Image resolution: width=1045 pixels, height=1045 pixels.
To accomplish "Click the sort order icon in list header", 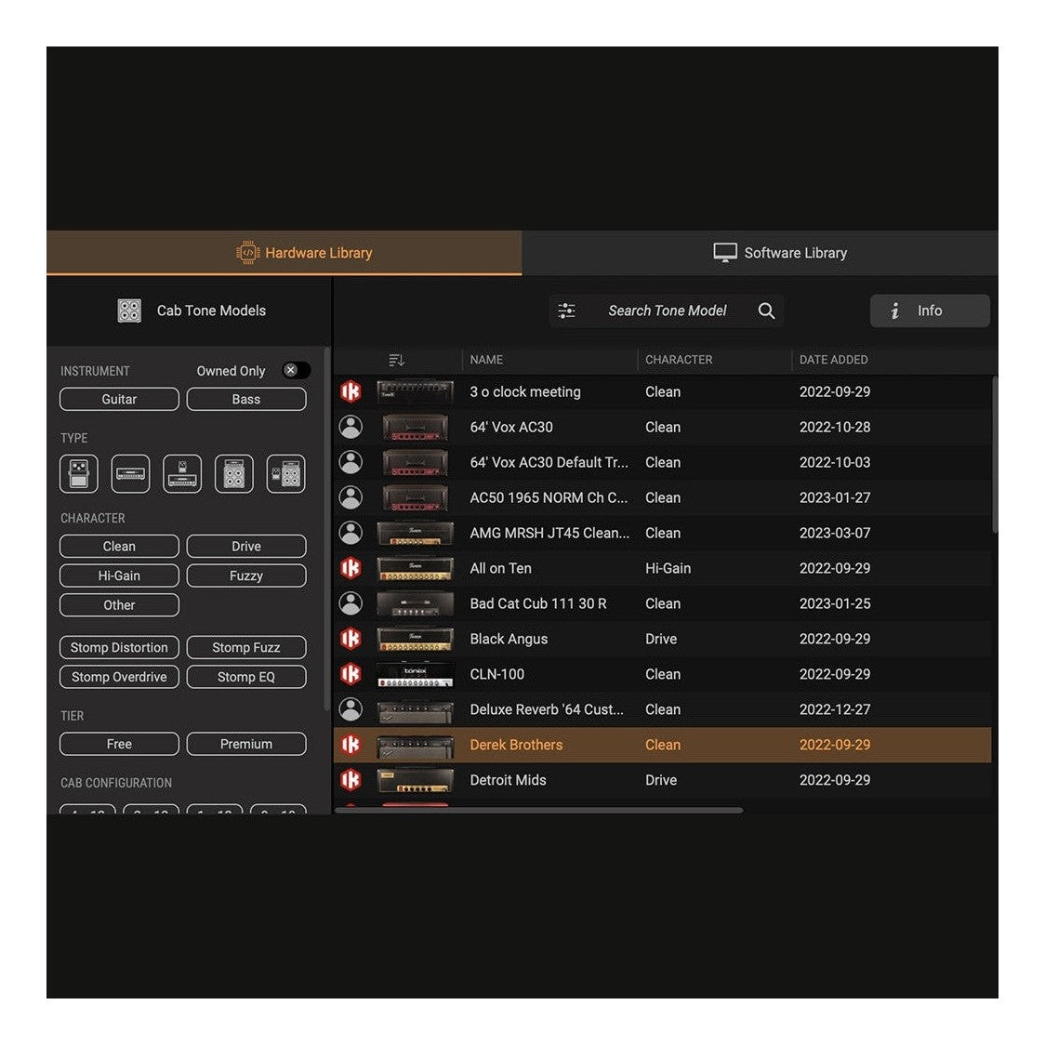I will click(396, 360).
